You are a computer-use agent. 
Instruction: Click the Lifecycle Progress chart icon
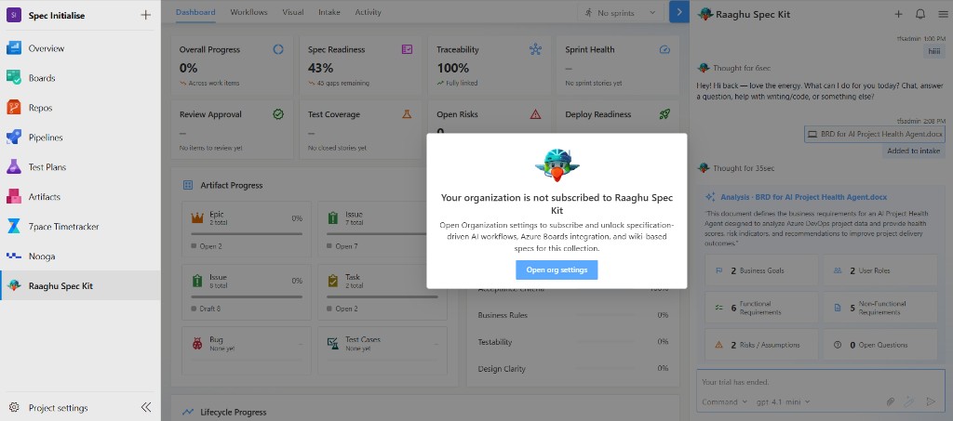click(188, 412)
